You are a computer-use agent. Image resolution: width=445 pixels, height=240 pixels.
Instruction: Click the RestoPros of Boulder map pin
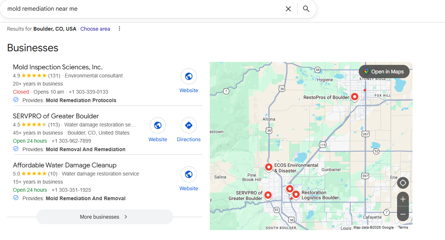coord(355,97)
